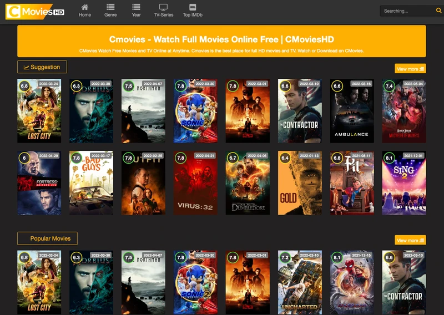
Task: Open the Genre menu label
Action: pyautogui.click(x=110, y=15)
